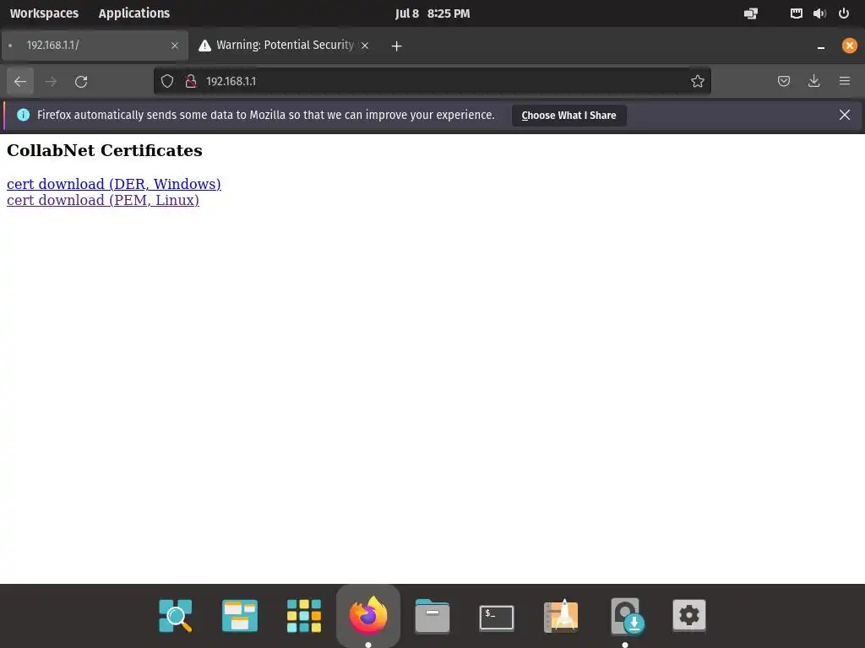Open the tracking protection shield icon
The width and height of the screenshot is (865, 648).
point(167,82)
